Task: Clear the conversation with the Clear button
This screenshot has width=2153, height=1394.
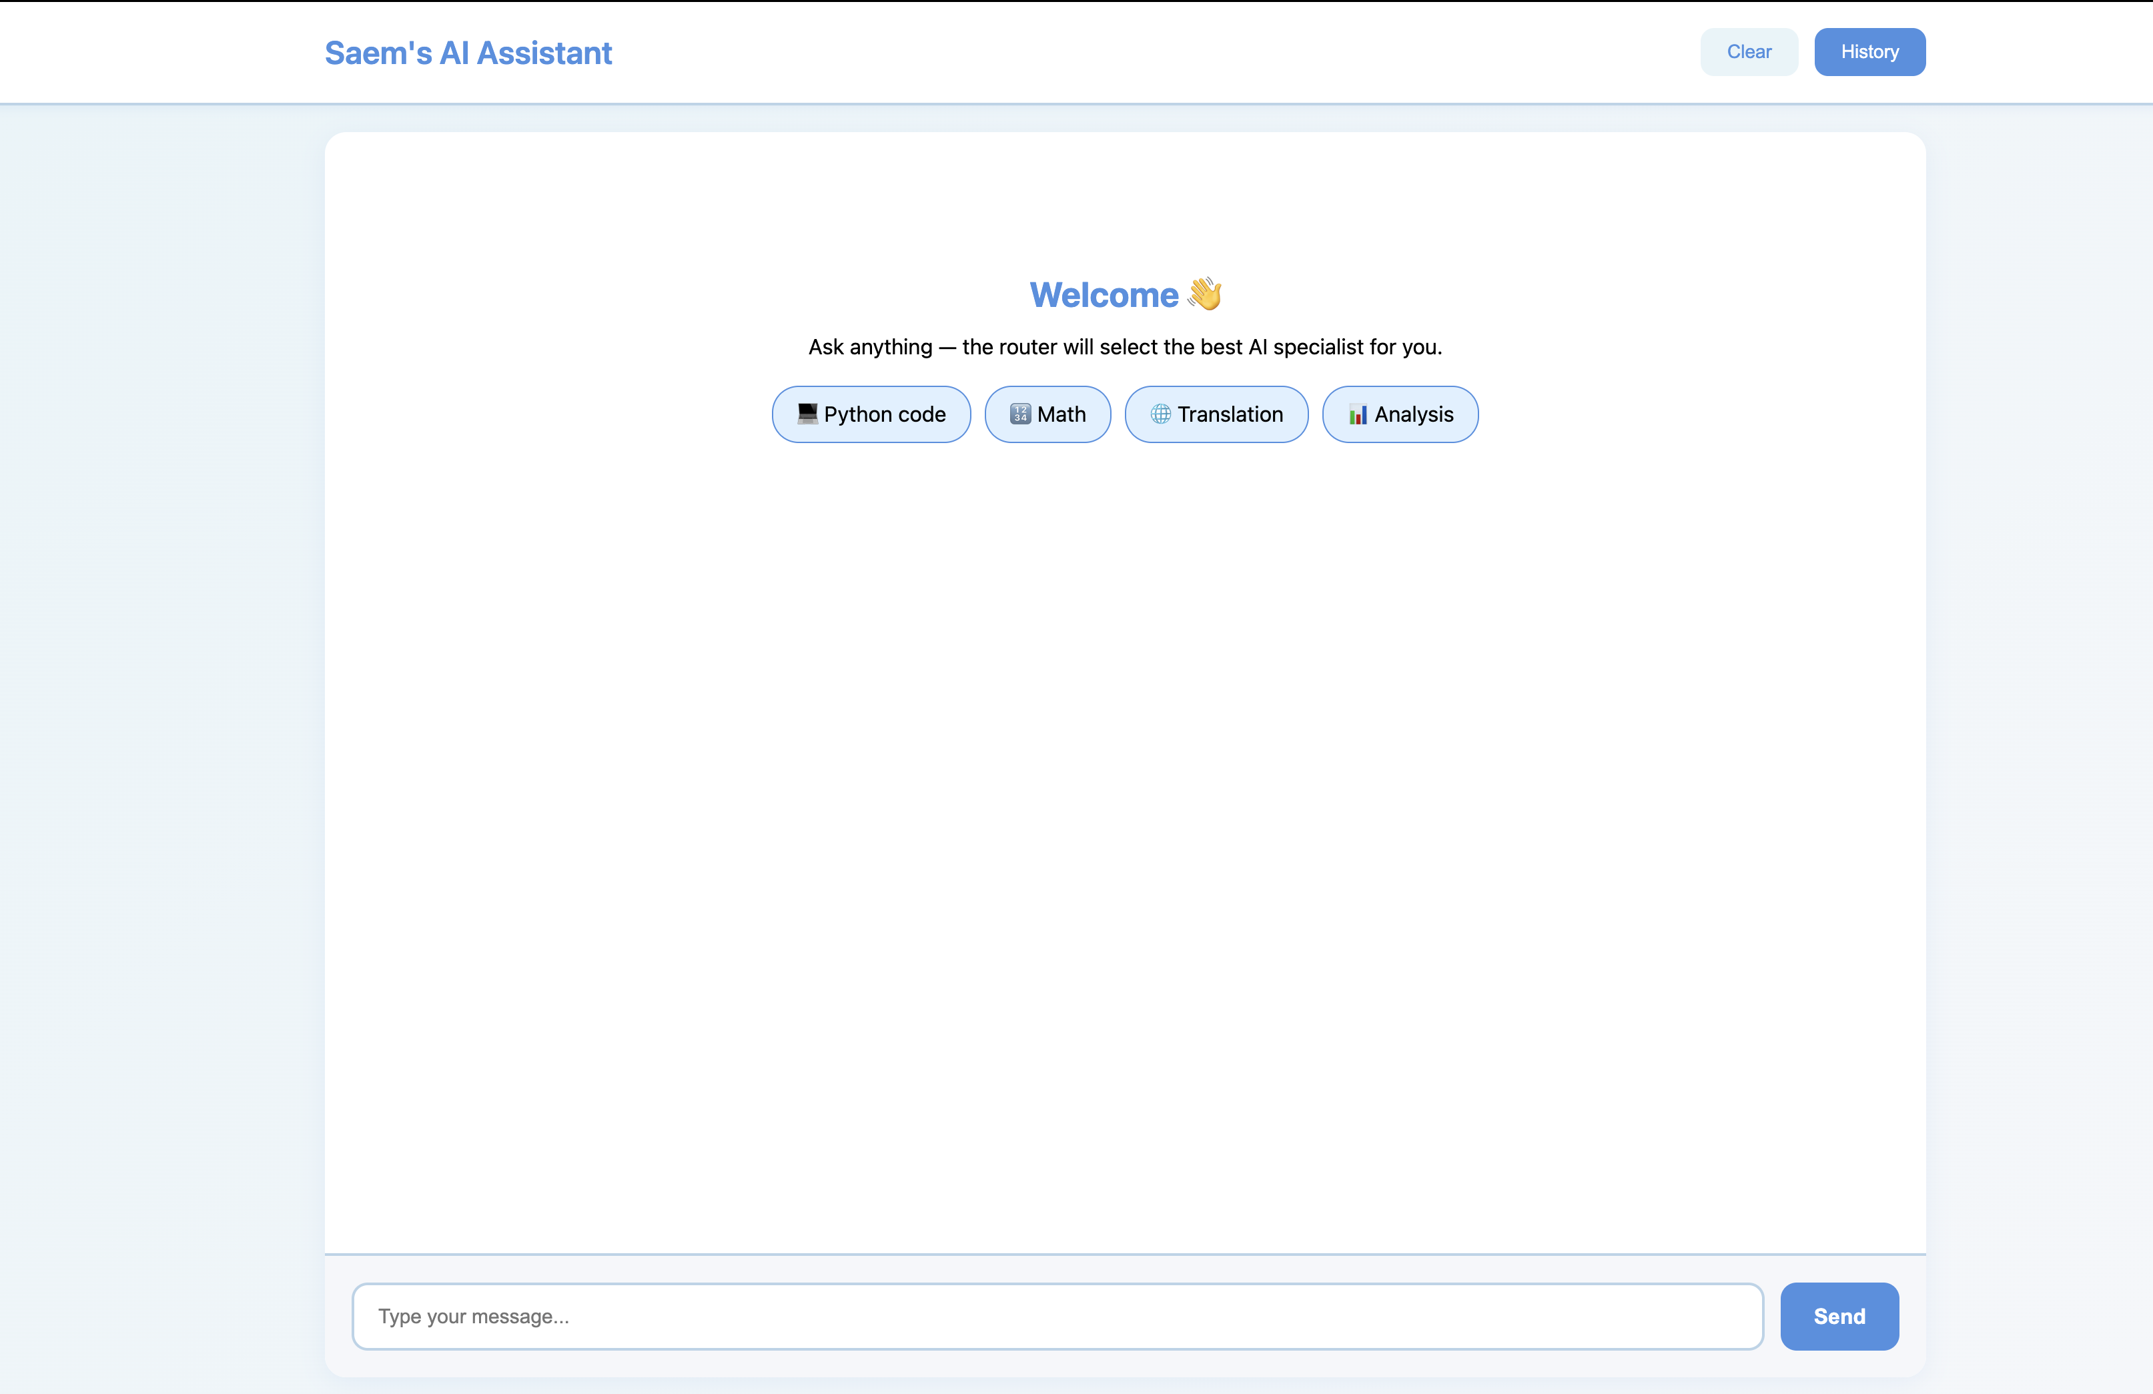Action: [x=1749, y=51]
